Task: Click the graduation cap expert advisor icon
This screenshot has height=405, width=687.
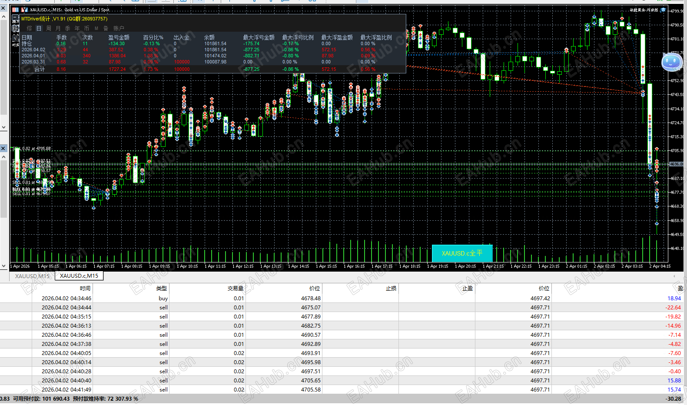Action: click(663, 10)
